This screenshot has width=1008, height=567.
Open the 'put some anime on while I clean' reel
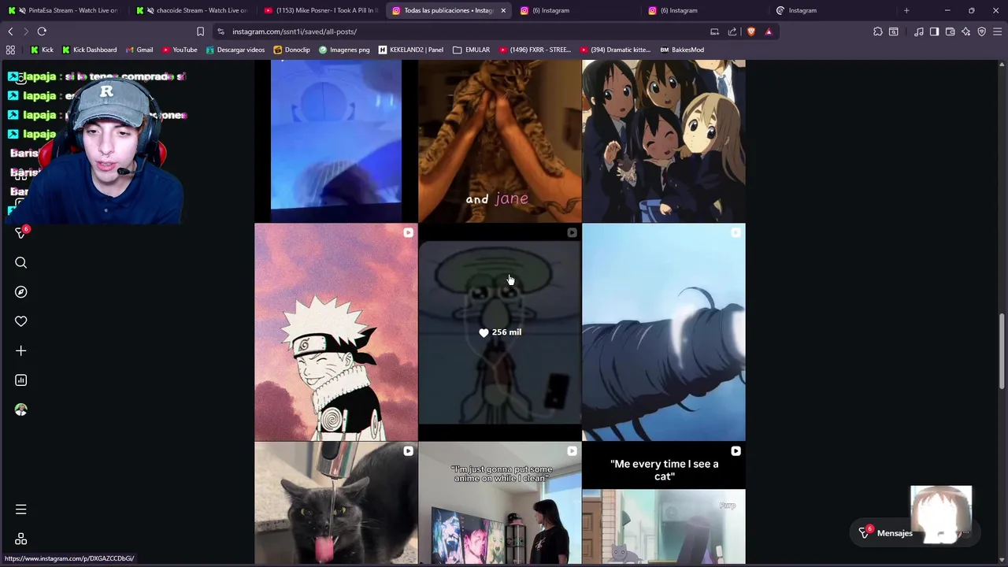click(500, 503)
